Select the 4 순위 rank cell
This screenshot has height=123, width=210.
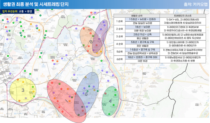coord(119,44)
